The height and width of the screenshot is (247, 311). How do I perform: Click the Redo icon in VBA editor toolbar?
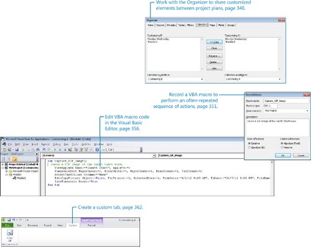tap(49, 150)
